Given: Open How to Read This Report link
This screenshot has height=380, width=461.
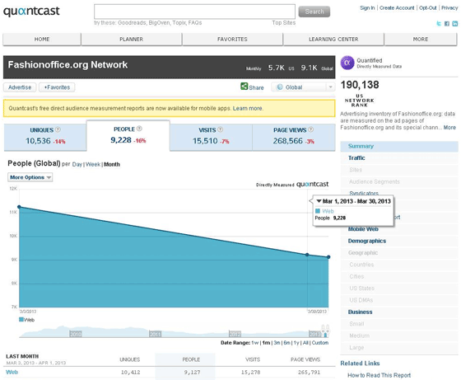Looking at the screenshot, I should point(379,375).
